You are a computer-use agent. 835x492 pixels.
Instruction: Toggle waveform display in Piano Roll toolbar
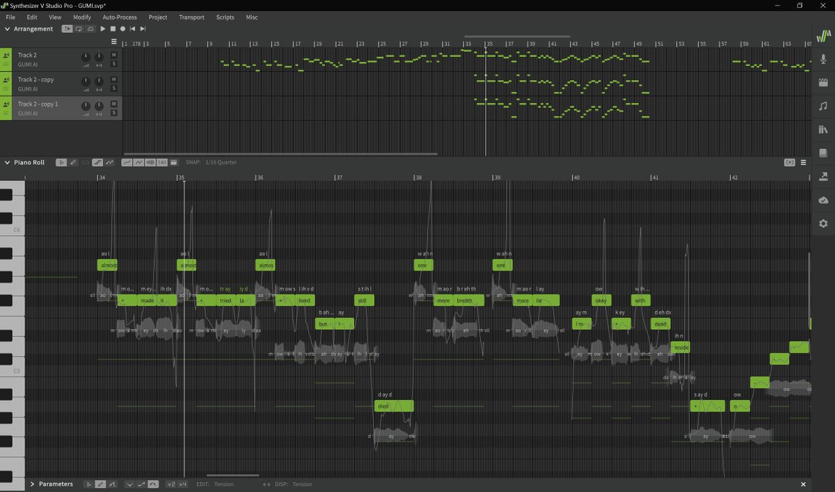(x=150, y=162)
